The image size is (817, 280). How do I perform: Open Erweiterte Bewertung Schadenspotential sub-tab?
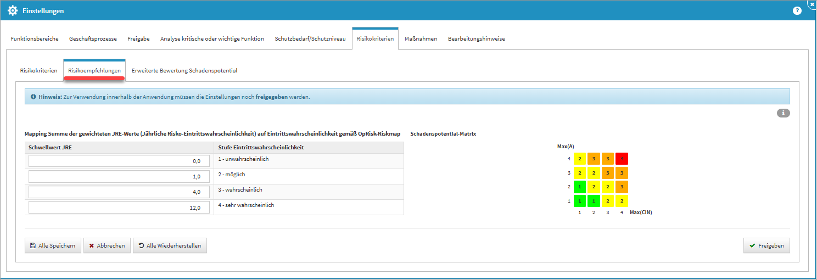(x=184, y=71)
